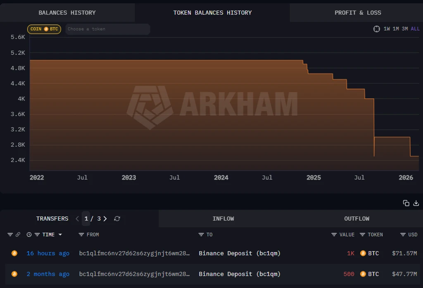Viewport: 423px width, 288px height.
Task: Click the 500 value cell
Action: click(349, 274)
